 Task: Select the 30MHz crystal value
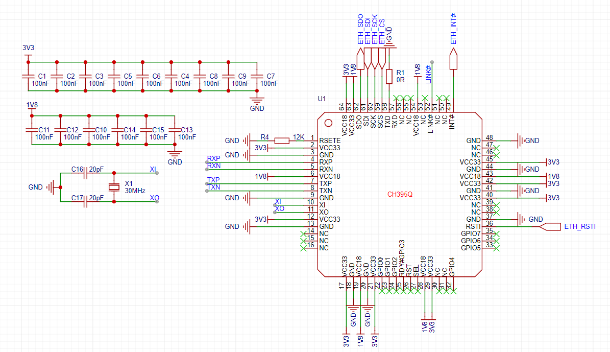pos(135,191)
